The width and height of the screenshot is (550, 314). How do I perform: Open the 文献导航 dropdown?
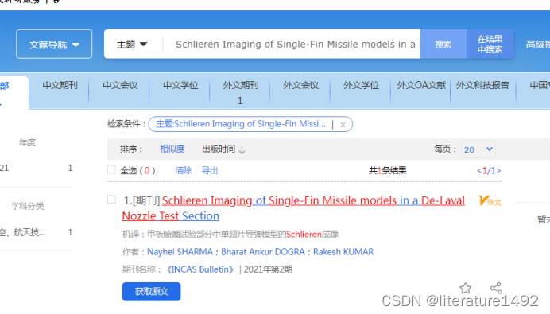tap(54, 45)
